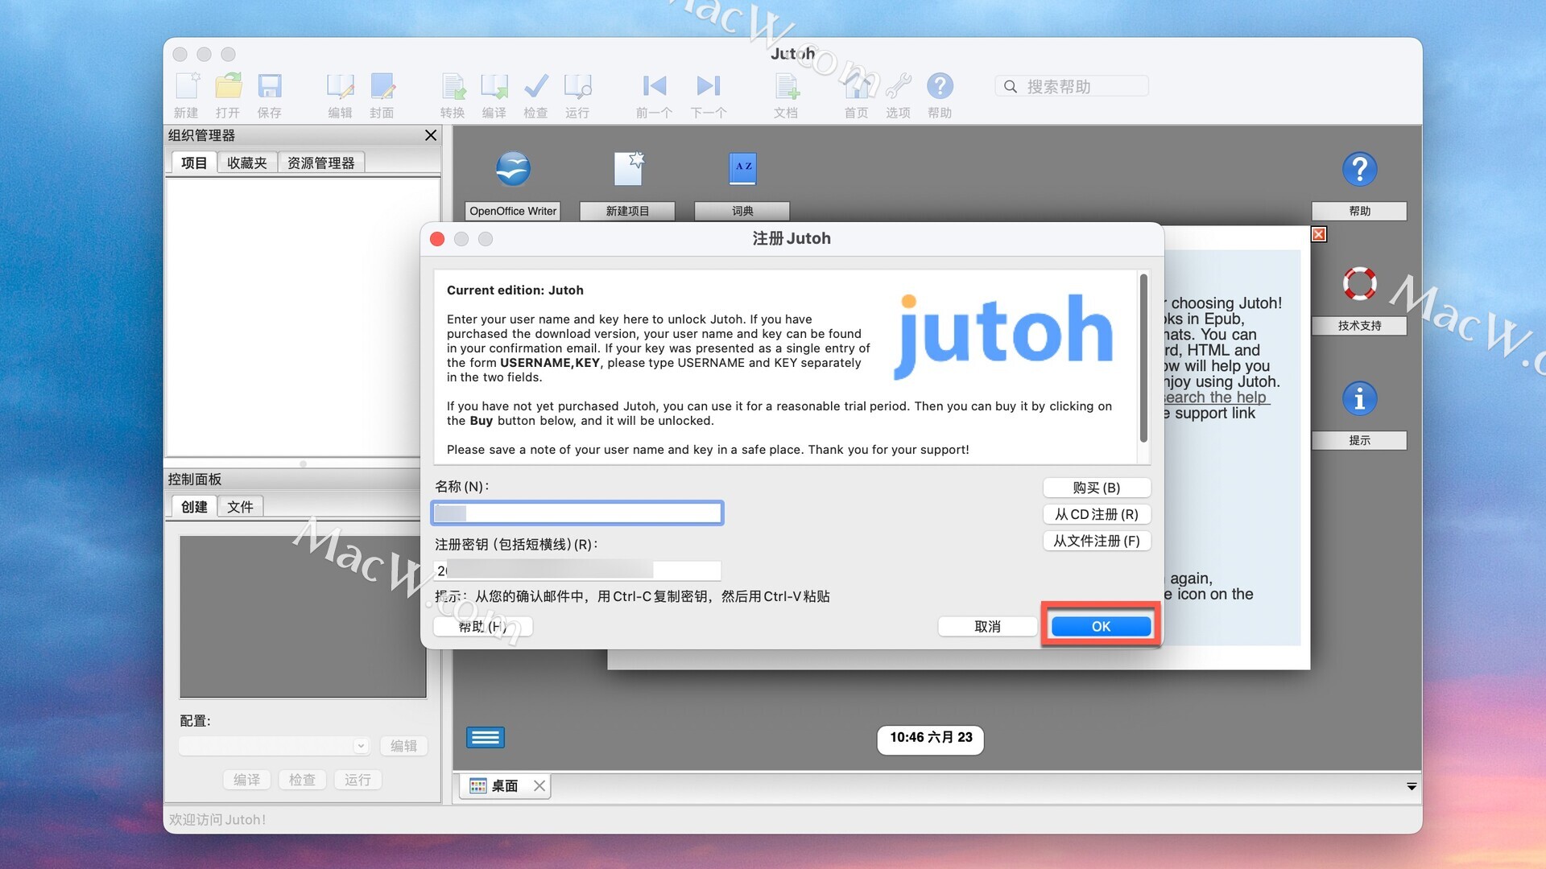Click the blue info tips icon
Viewport: 1546px width, 869px height.
tap(1359, 398)
